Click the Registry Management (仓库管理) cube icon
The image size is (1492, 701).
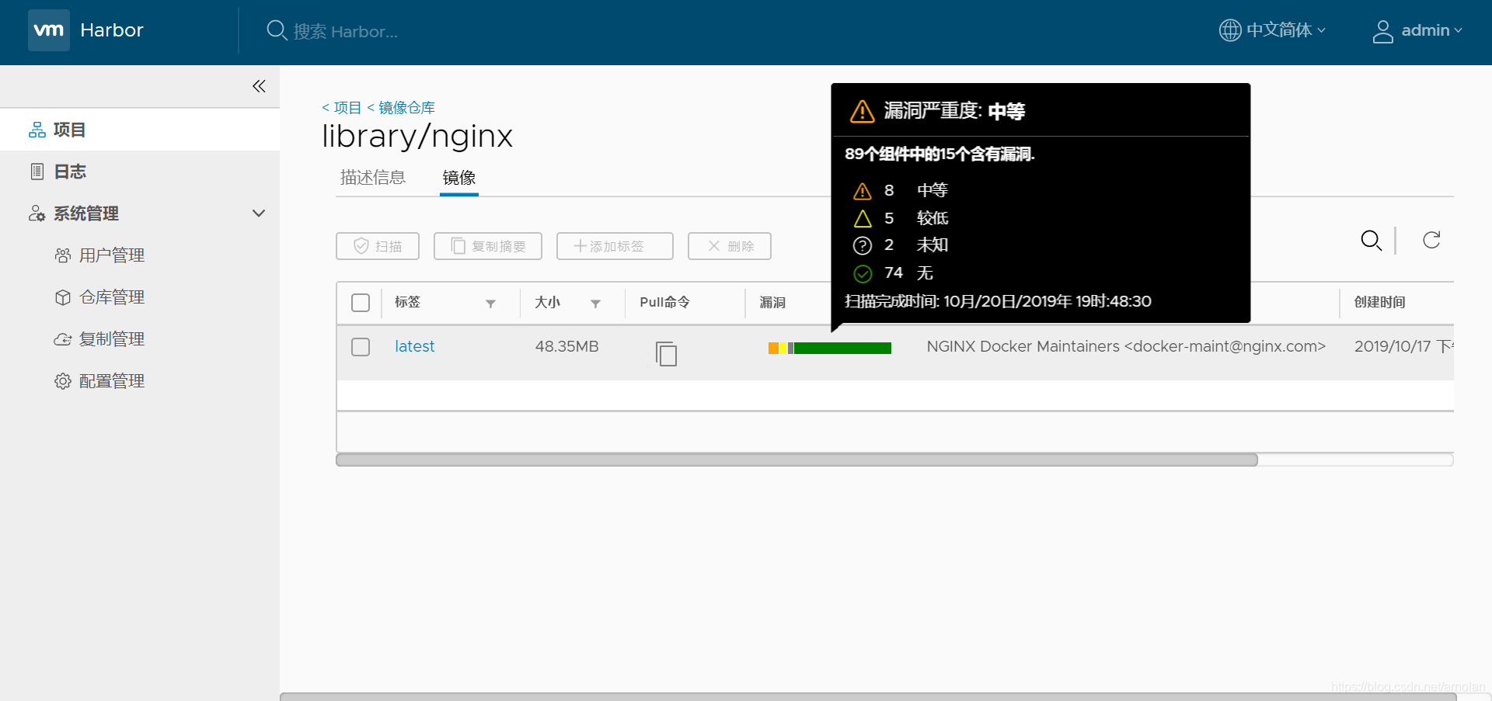click(63, 297)
